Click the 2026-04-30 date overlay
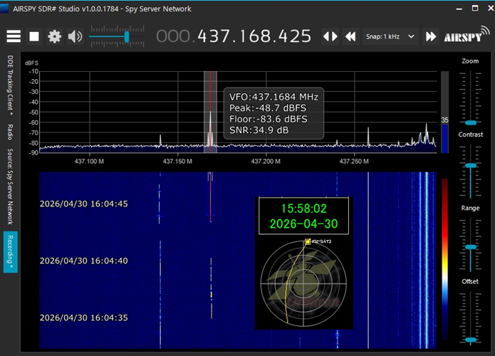This screenshot has width=495, height=356. pyautogui.click(x=303, y=224)
